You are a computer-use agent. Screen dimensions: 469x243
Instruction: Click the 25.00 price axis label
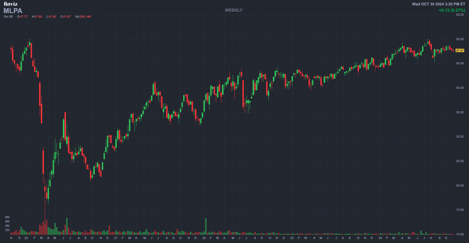(460, 161)
